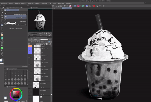This screenshot has height=102, width=151.
Task: Select the Zoom magnifier tool
Action: [2, 10]
